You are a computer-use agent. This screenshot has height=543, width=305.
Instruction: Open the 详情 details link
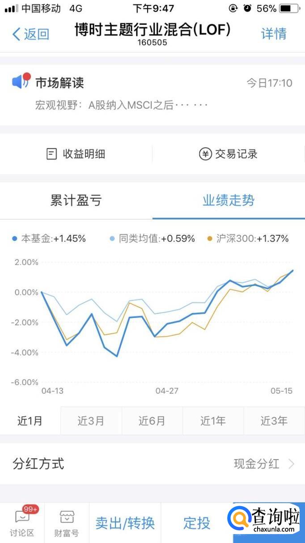pyautogui.click(x=274, y=34)
